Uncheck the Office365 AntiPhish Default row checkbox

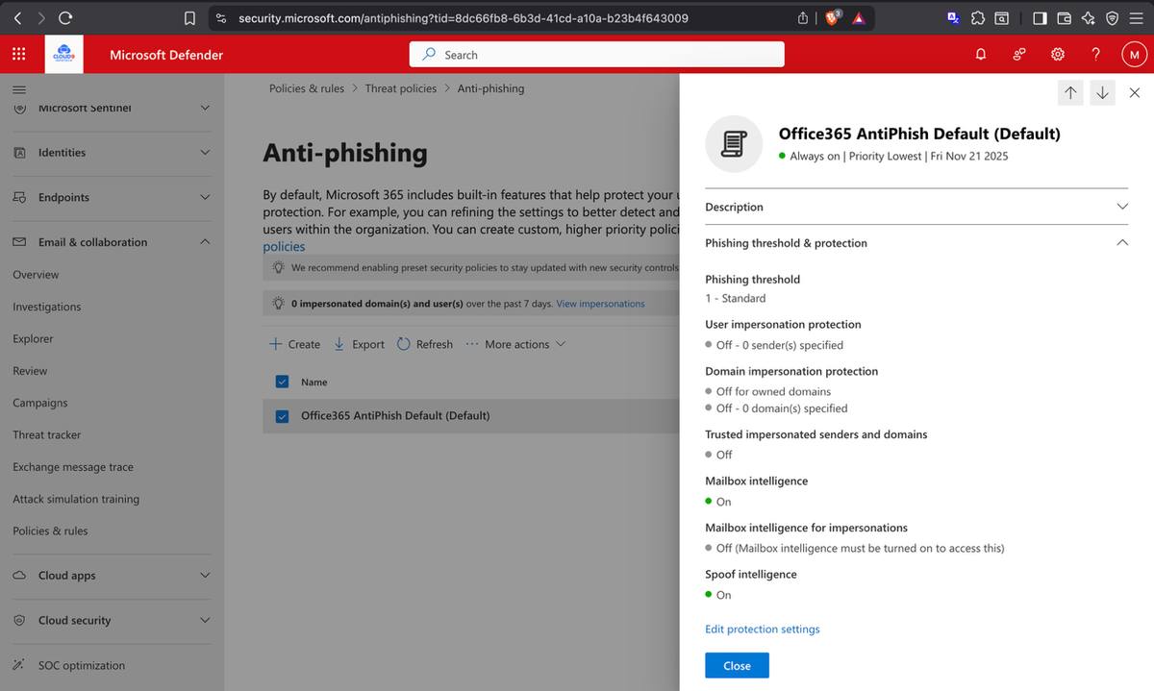(x=282, y=416)
